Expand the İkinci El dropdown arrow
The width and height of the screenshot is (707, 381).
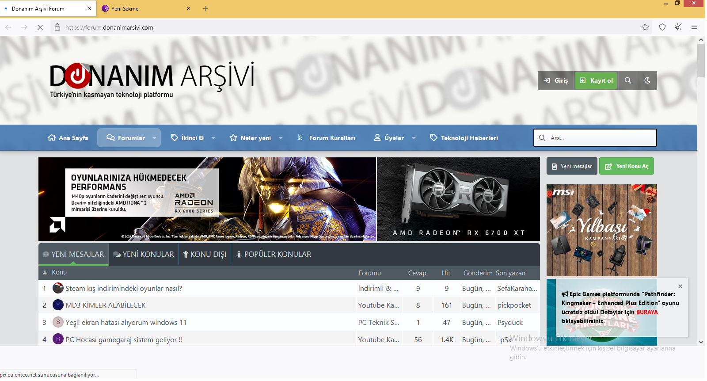point(213,138)
